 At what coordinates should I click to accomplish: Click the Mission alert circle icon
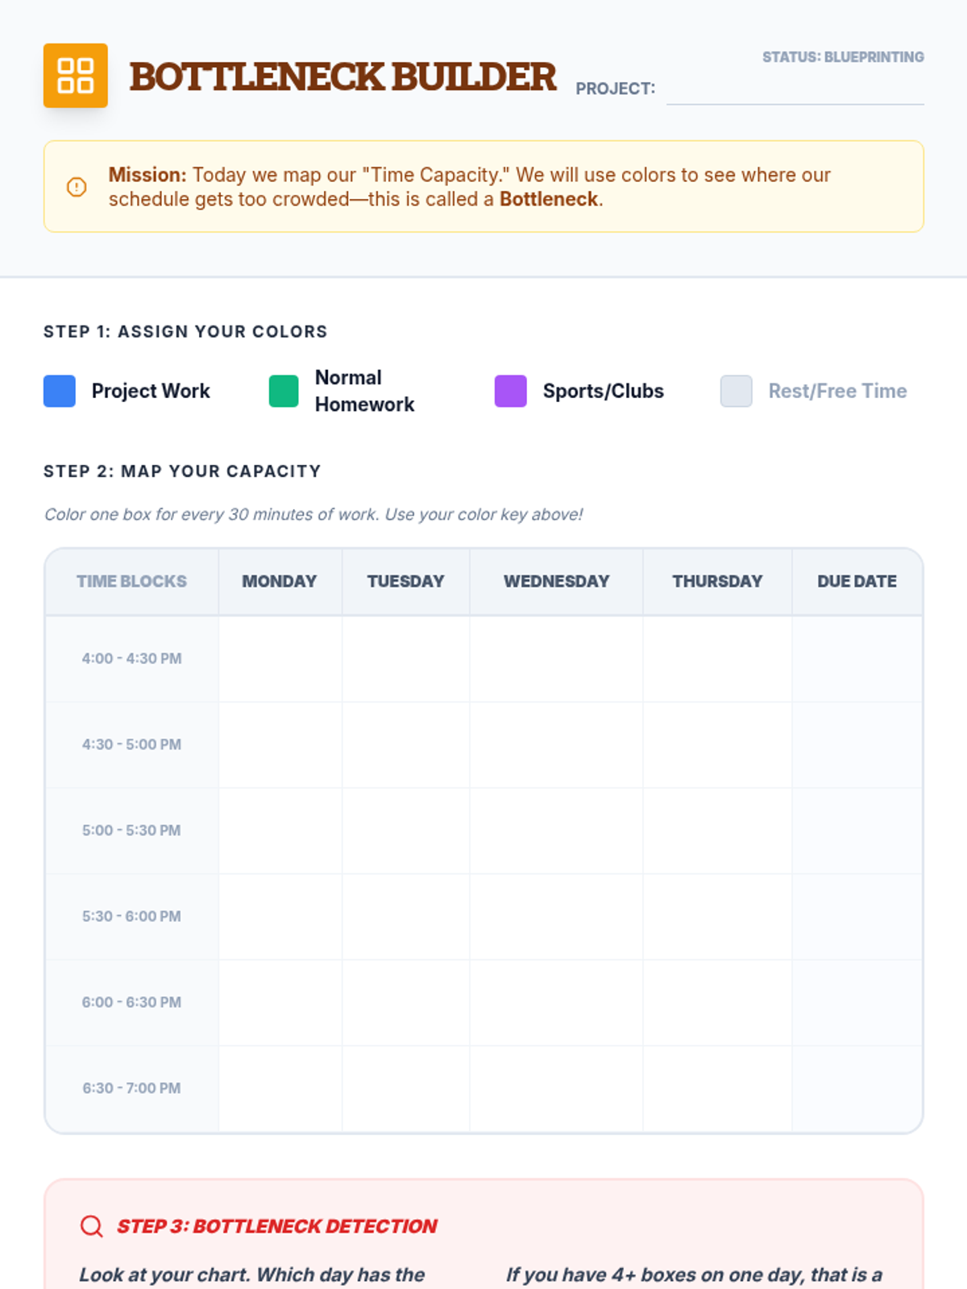coord(77,187)
